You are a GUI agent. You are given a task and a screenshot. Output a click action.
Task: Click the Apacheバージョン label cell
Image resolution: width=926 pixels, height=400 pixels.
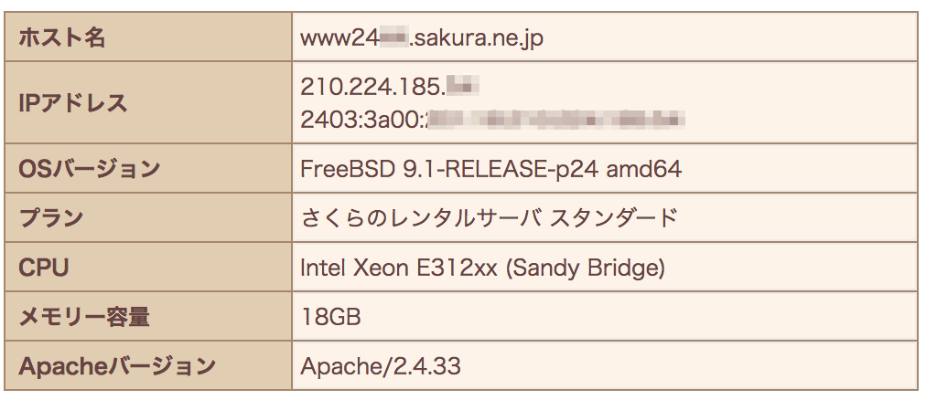[148, 366]
